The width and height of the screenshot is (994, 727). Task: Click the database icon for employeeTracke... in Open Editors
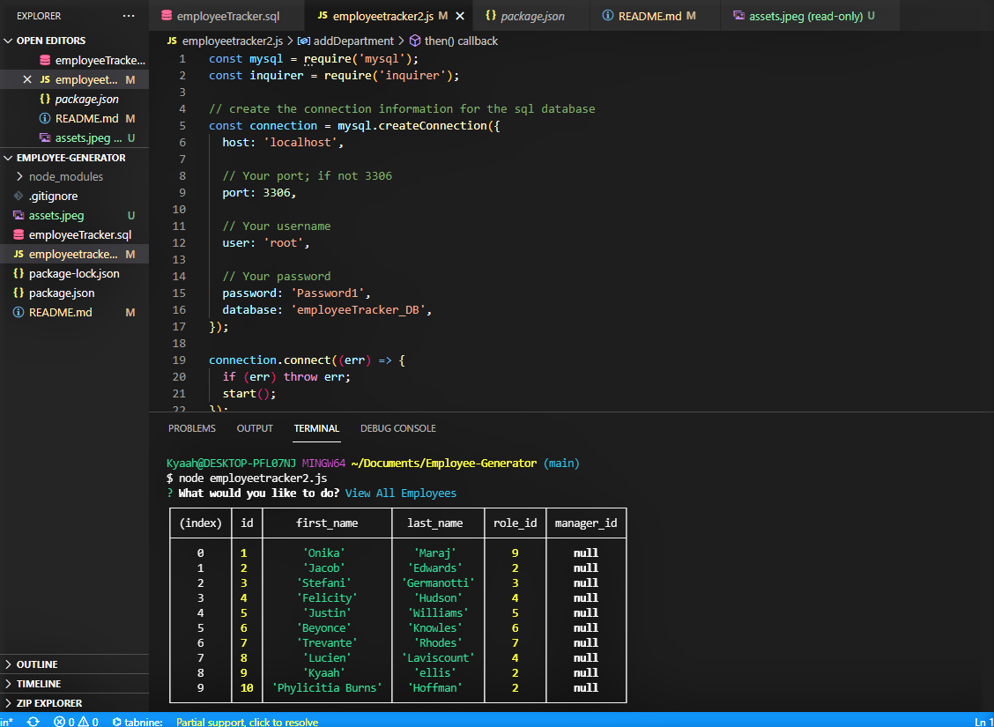(45, 60)
